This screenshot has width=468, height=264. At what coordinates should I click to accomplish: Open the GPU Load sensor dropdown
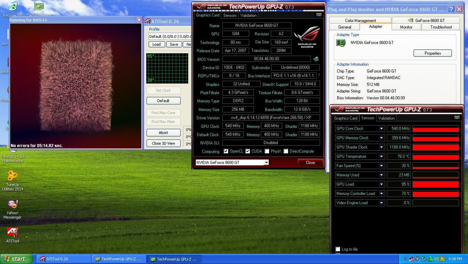(381, 184)
